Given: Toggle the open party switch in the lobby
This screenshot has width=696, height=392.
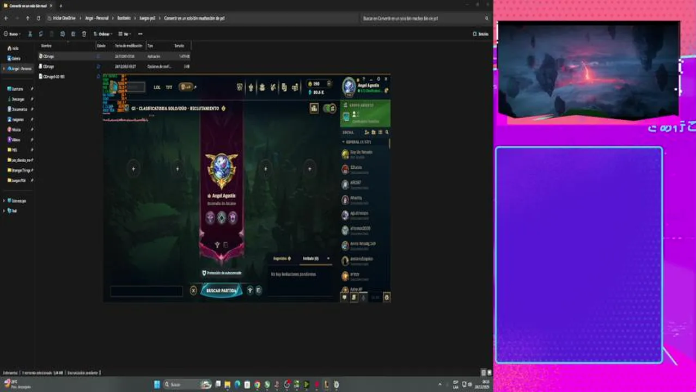Looking at the screenshot, I should (329, 108).
